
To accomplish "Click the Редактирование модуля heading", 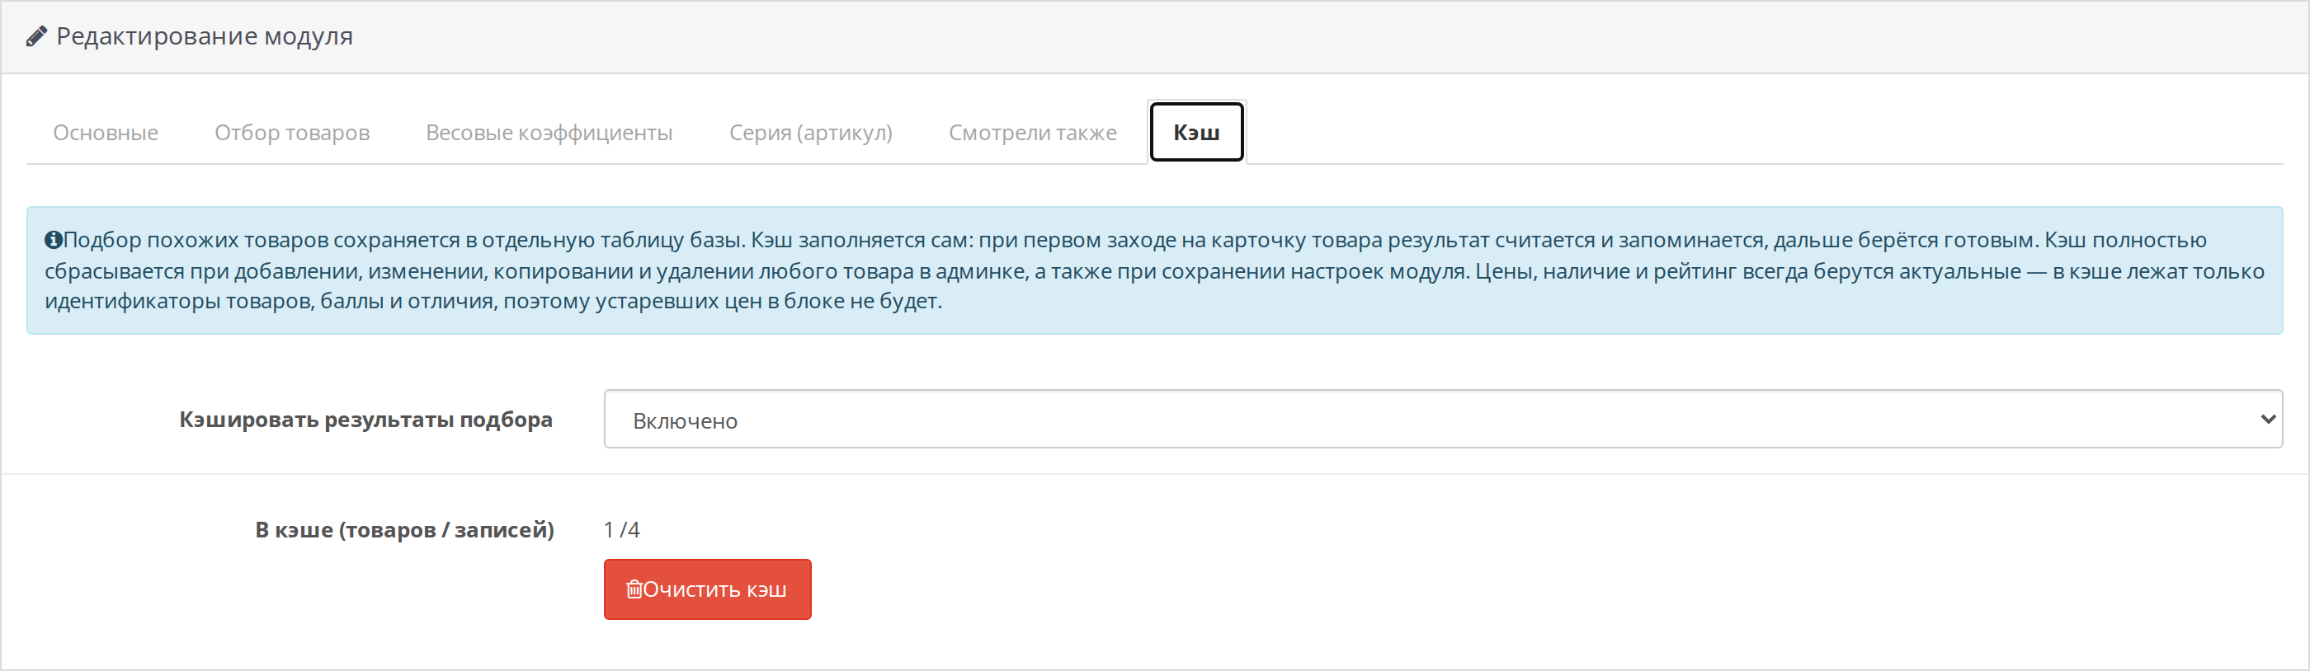I will click(205, 37).
